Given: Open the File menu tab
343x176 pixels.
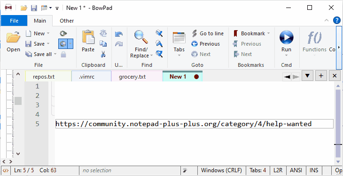Looking at the screenshot, I should coord(14,21).
